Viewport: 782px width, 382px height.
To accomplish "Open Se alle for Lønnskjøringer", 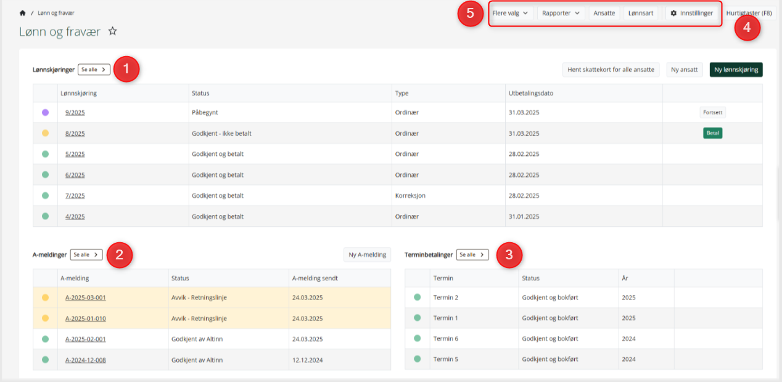I will click(x=94, y=70).
